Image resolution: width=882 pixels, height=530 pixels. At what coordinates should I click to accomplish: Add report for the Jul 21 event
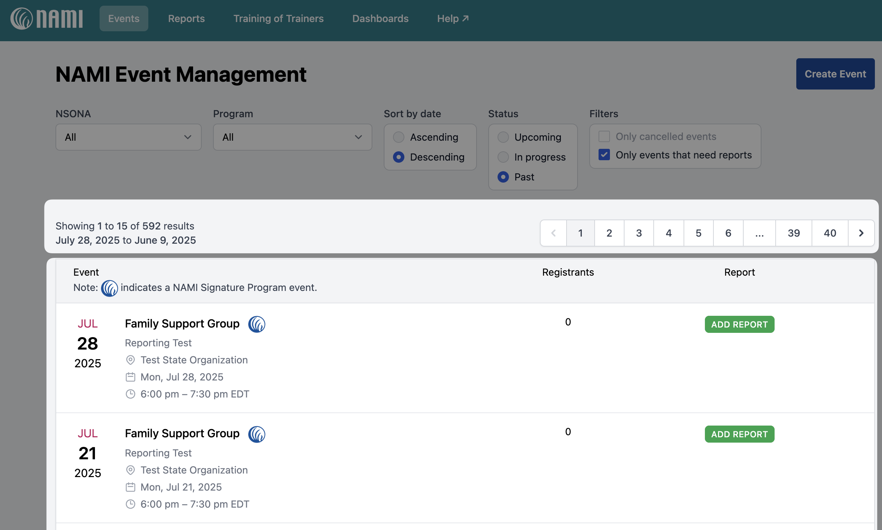(739, 434)
